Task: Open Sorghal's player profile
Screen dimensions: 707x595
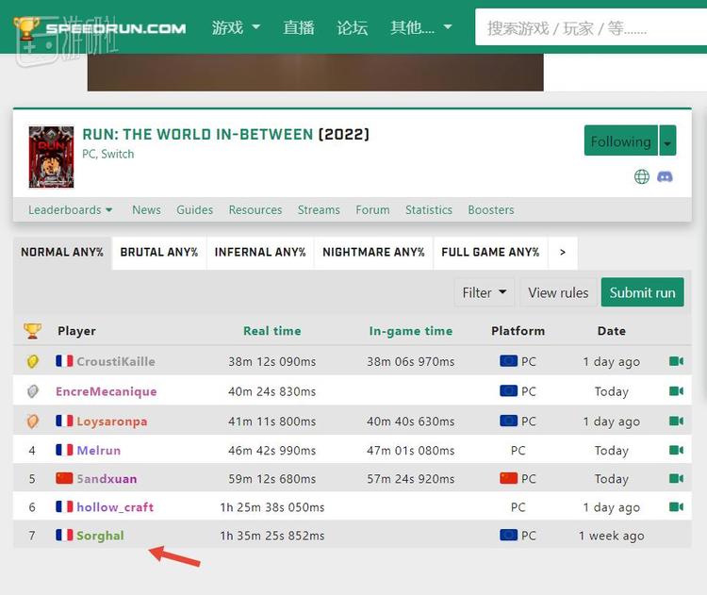Action: pyautogui.click(x=100, y=536)
